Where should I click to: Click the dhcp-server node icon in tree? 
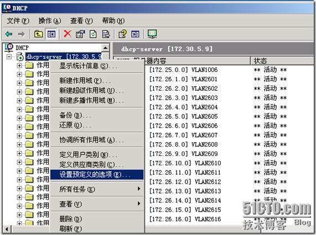point(20,57)
